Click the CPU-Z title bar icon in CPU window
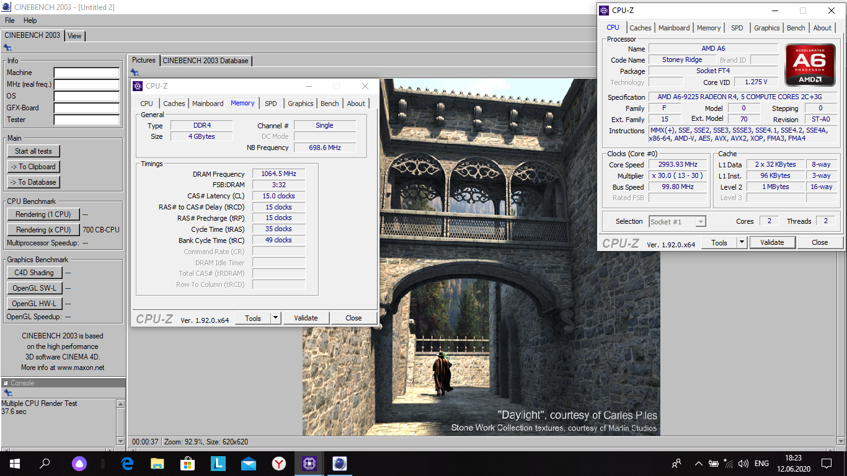 coord(604,10)
